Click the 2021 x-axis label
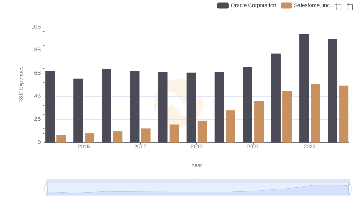The width and height of the screenshot is (358, 206). click(253, 147)
